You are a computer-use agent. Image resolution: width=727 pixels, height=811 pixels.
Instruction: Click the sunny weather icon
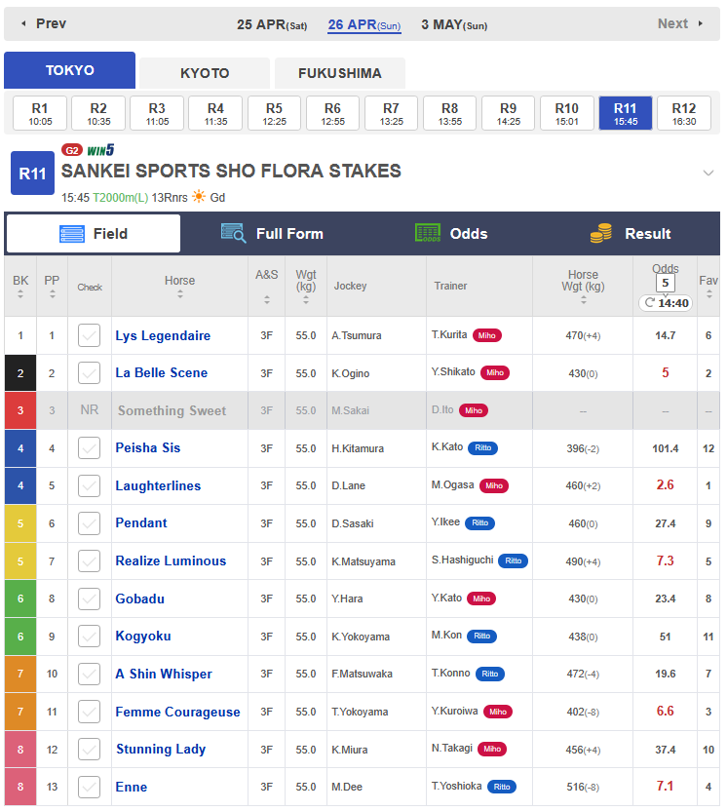(199, 197)
